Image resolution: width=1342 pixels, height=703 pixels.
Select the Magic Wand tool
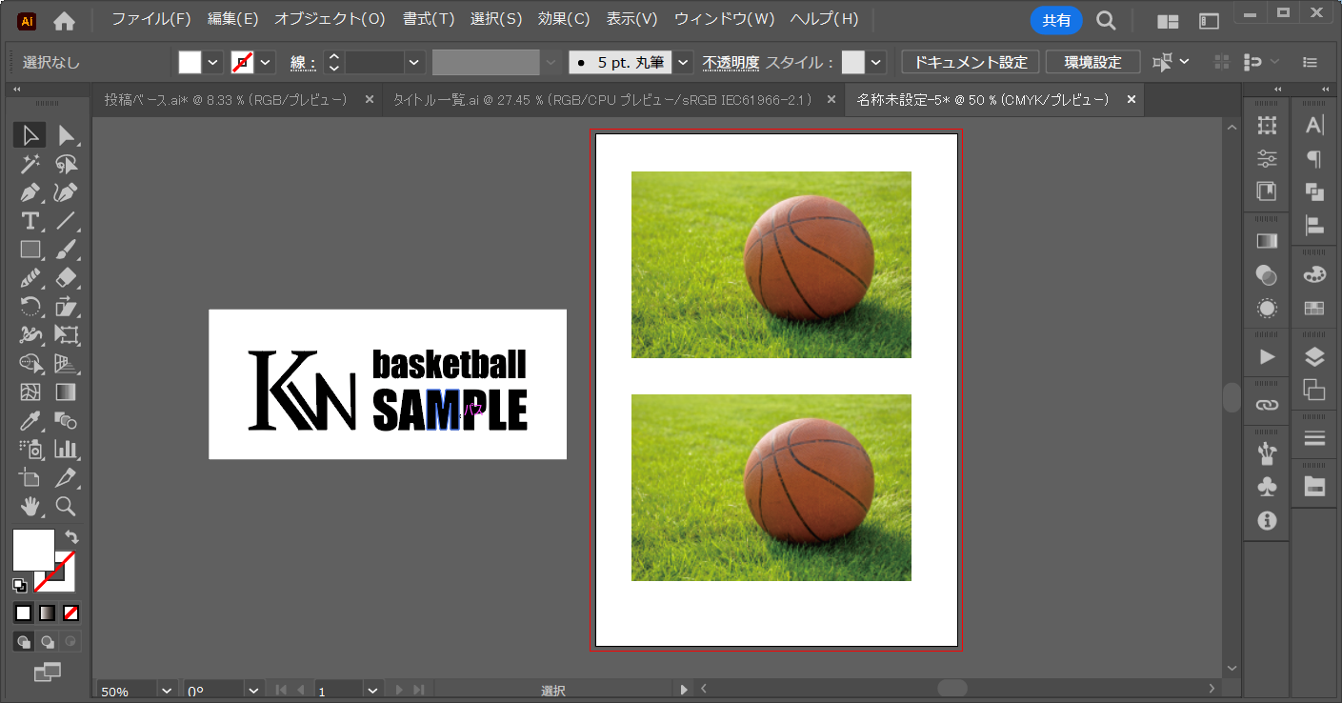tap(30, 164)
